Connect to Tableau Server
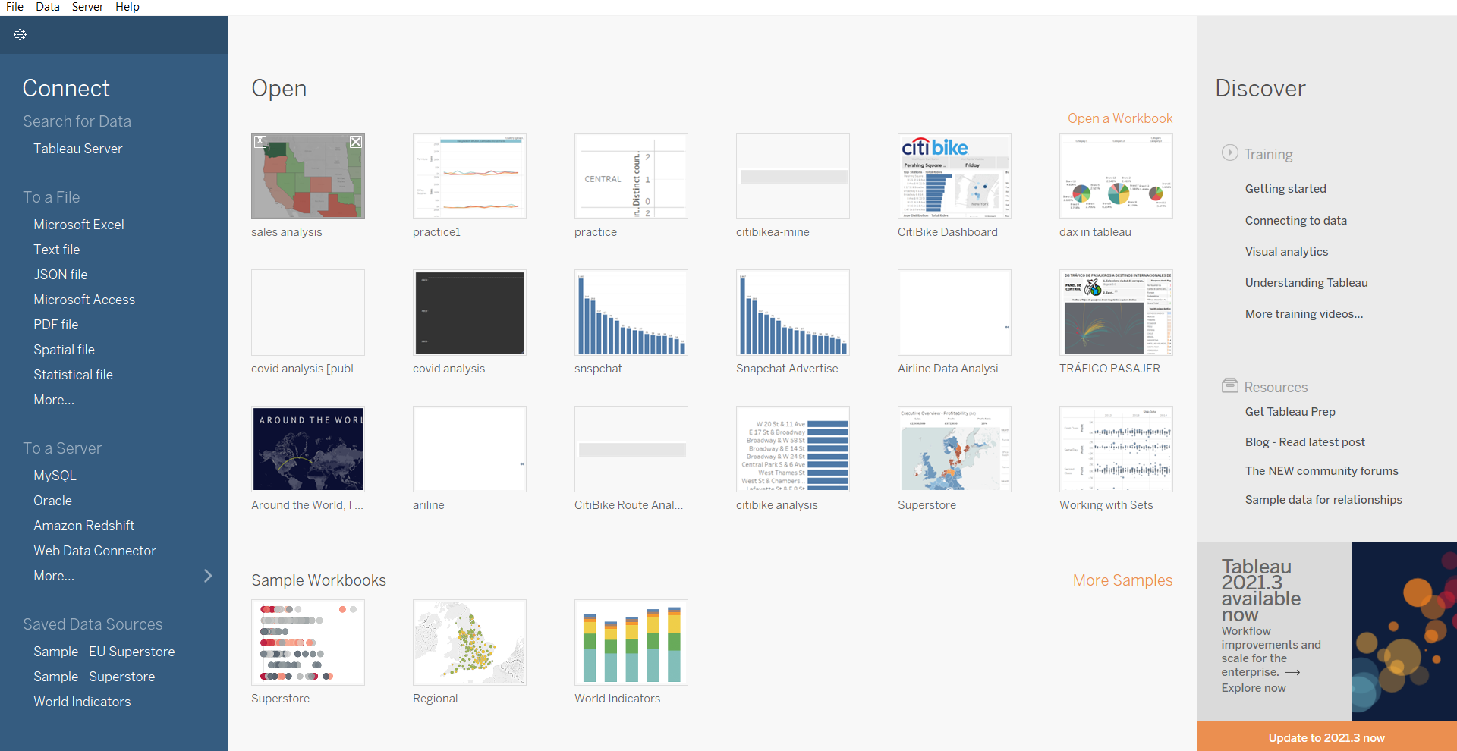Screen dimensions: 1457x751 pos(77,149)
